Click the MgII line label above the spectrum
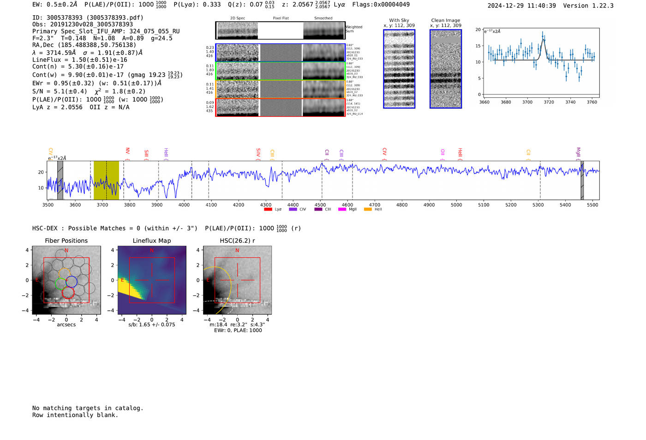Viewport: 646px width, 440px height. pyautogui.click(x=578, y=152)
